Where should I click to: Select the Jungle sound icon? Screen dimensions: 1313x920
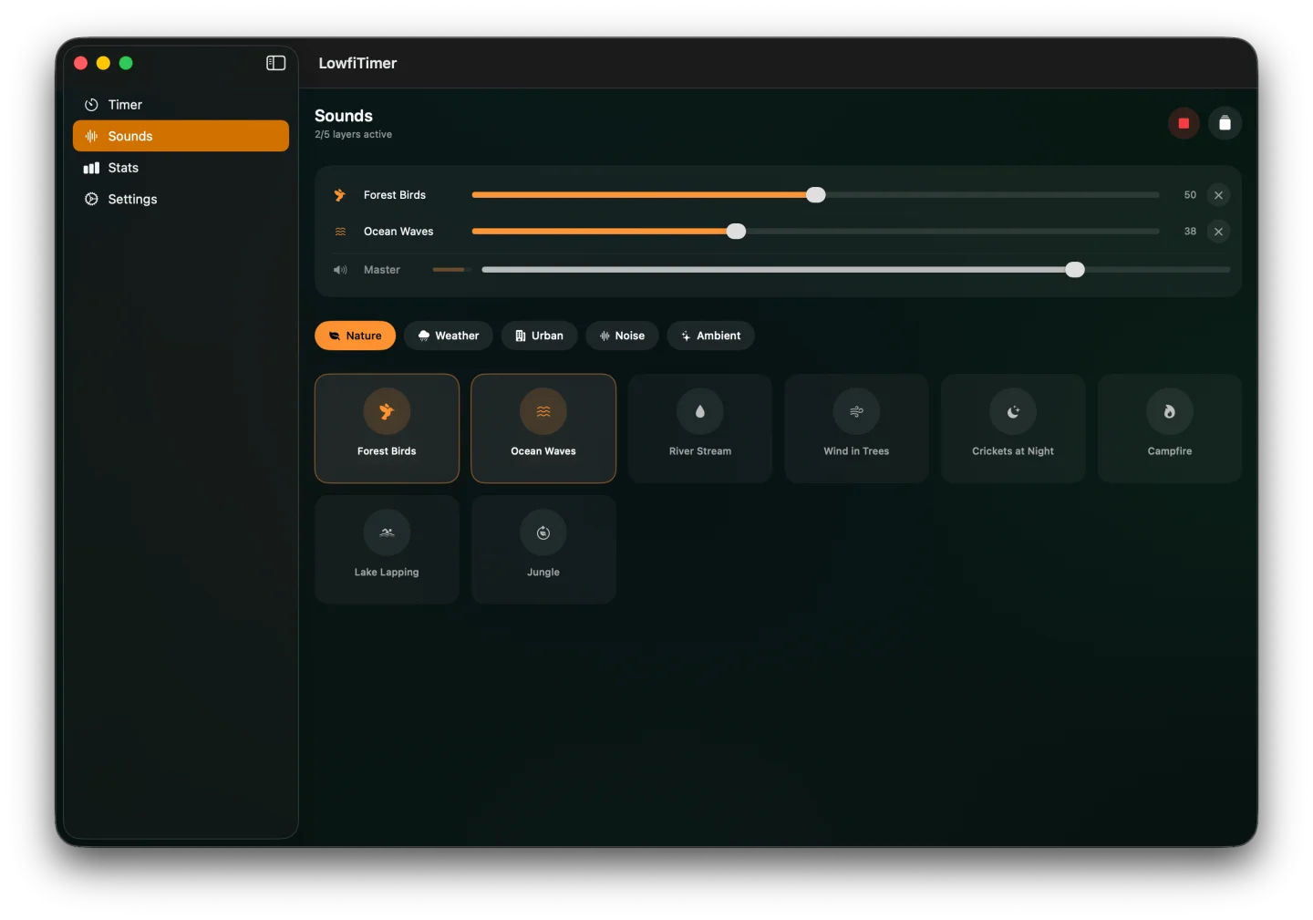[x=543, y=533]
